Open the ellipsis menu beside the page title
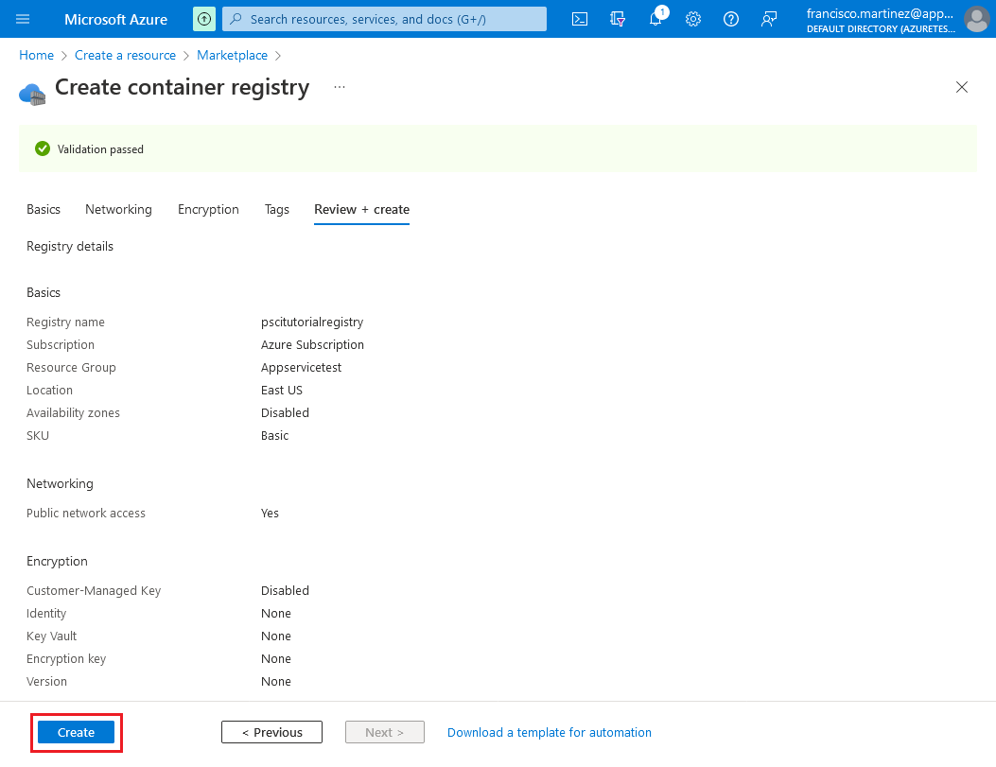The height and width of the screenshot is (767, 996). (x=339, y=86)
